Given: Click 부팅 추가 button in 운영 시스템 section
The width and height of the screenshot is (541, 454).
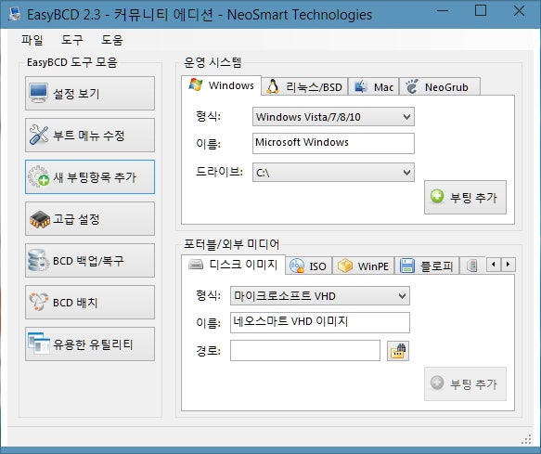Looking at the screenshot, I should [465, 197].
